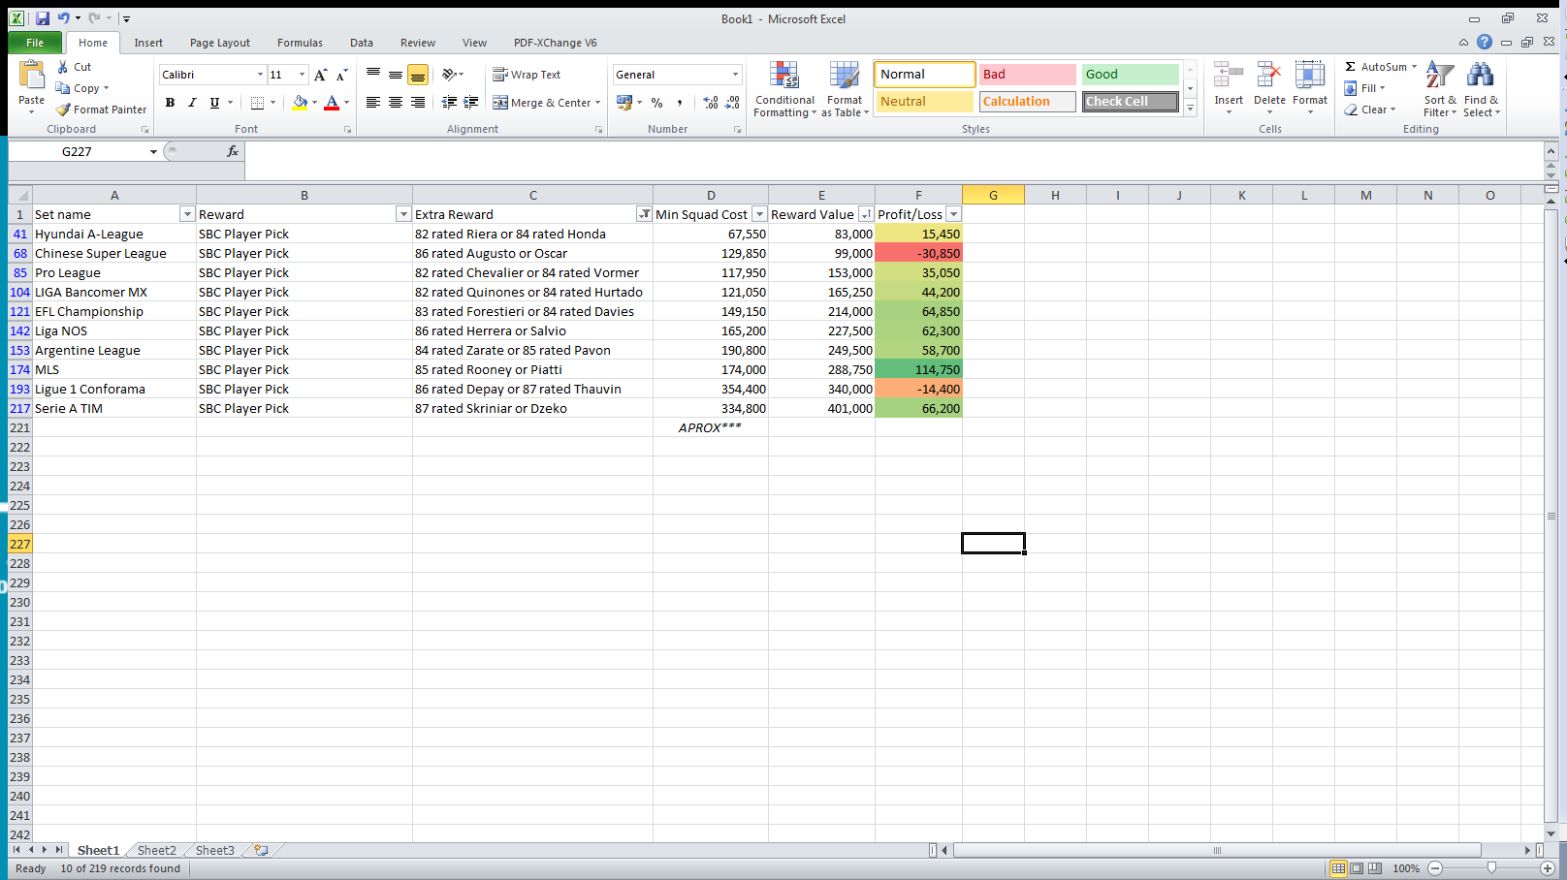Viewport: 1567px width, 880px height.
Task: Open the General number format dropdown
Action: pos(735,75)
